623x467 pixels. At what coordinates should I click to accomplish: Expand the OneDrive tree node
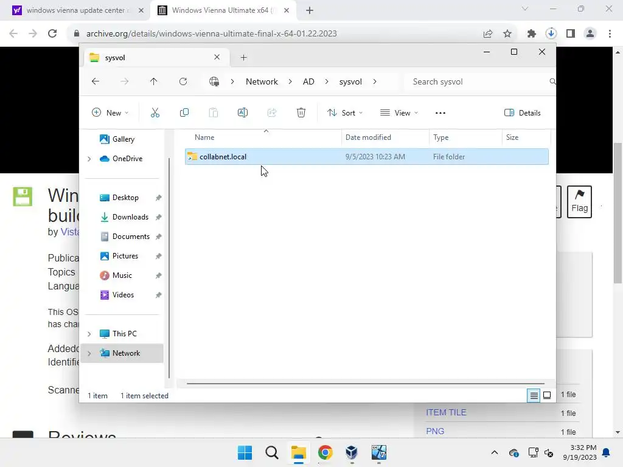[89, 159]
